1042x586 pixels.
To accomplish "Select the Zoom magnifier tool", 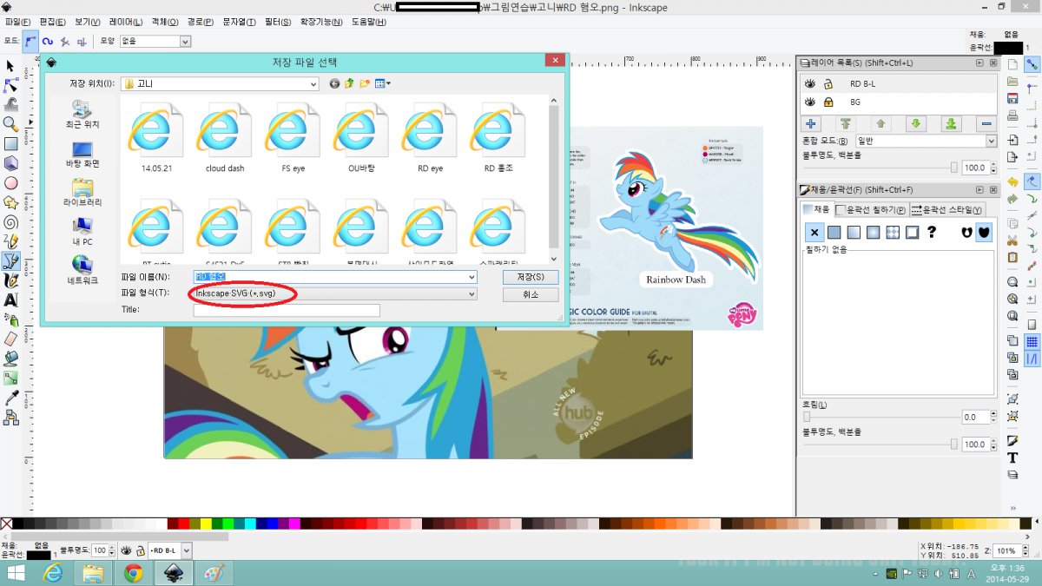I will [11, 124].
